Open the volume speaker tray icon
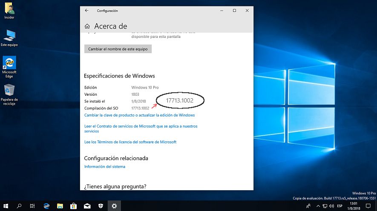 point(331,206)
